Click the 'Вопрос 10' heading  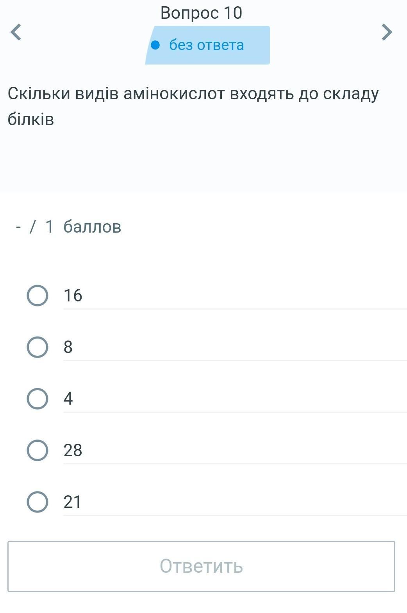(x=201, y=13)
